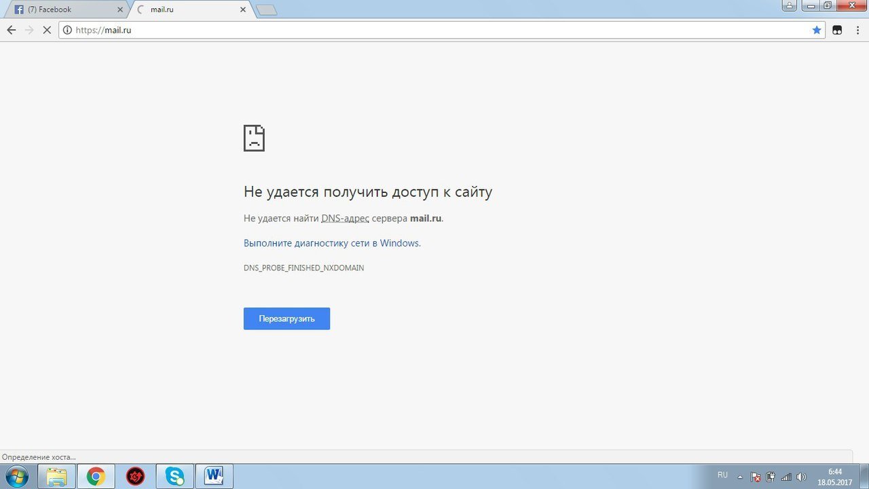The image size is (869, 489).
Task: Stop loading the mail.ru page
Action: pos(47,30)
